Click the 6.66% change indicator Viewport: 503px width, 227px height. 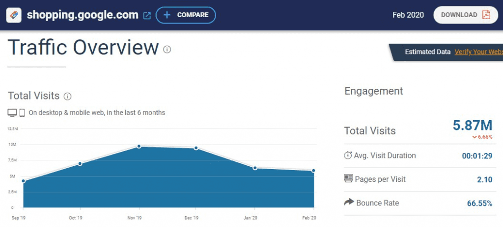click(482, 137)
